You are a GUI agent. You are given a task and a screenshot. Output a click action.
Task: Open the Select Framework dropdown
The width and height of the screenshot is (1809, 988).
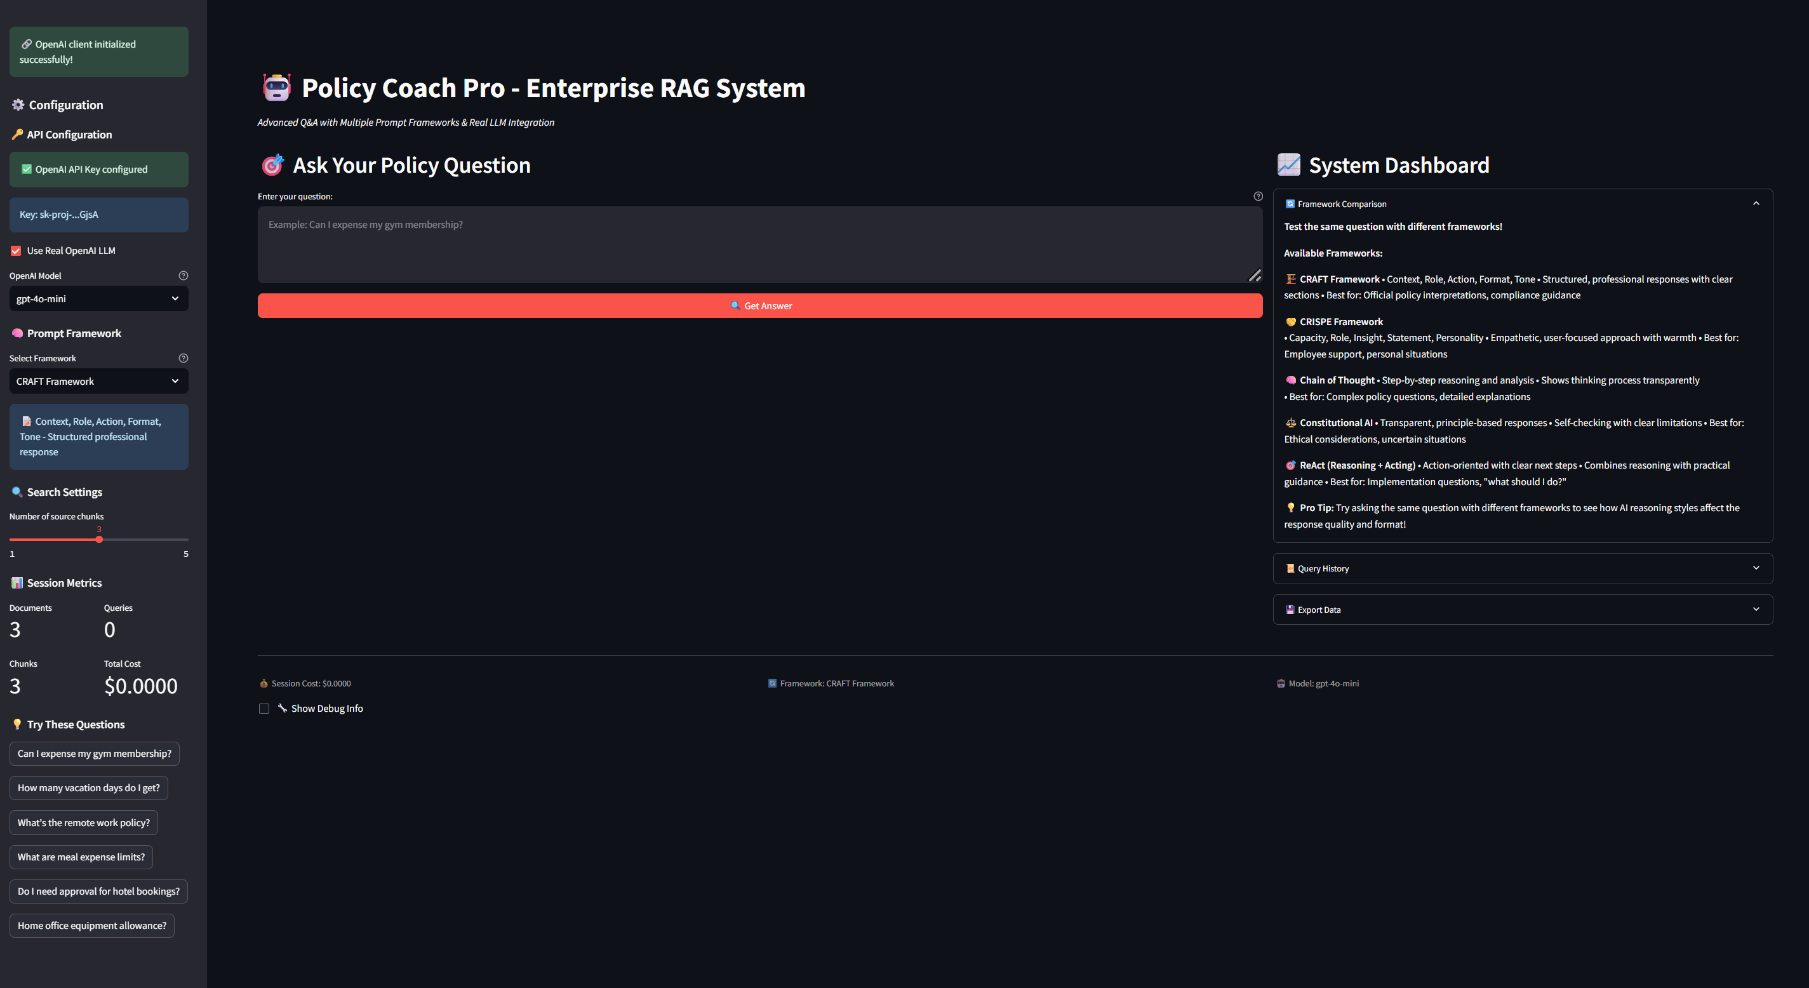[98, 382]
